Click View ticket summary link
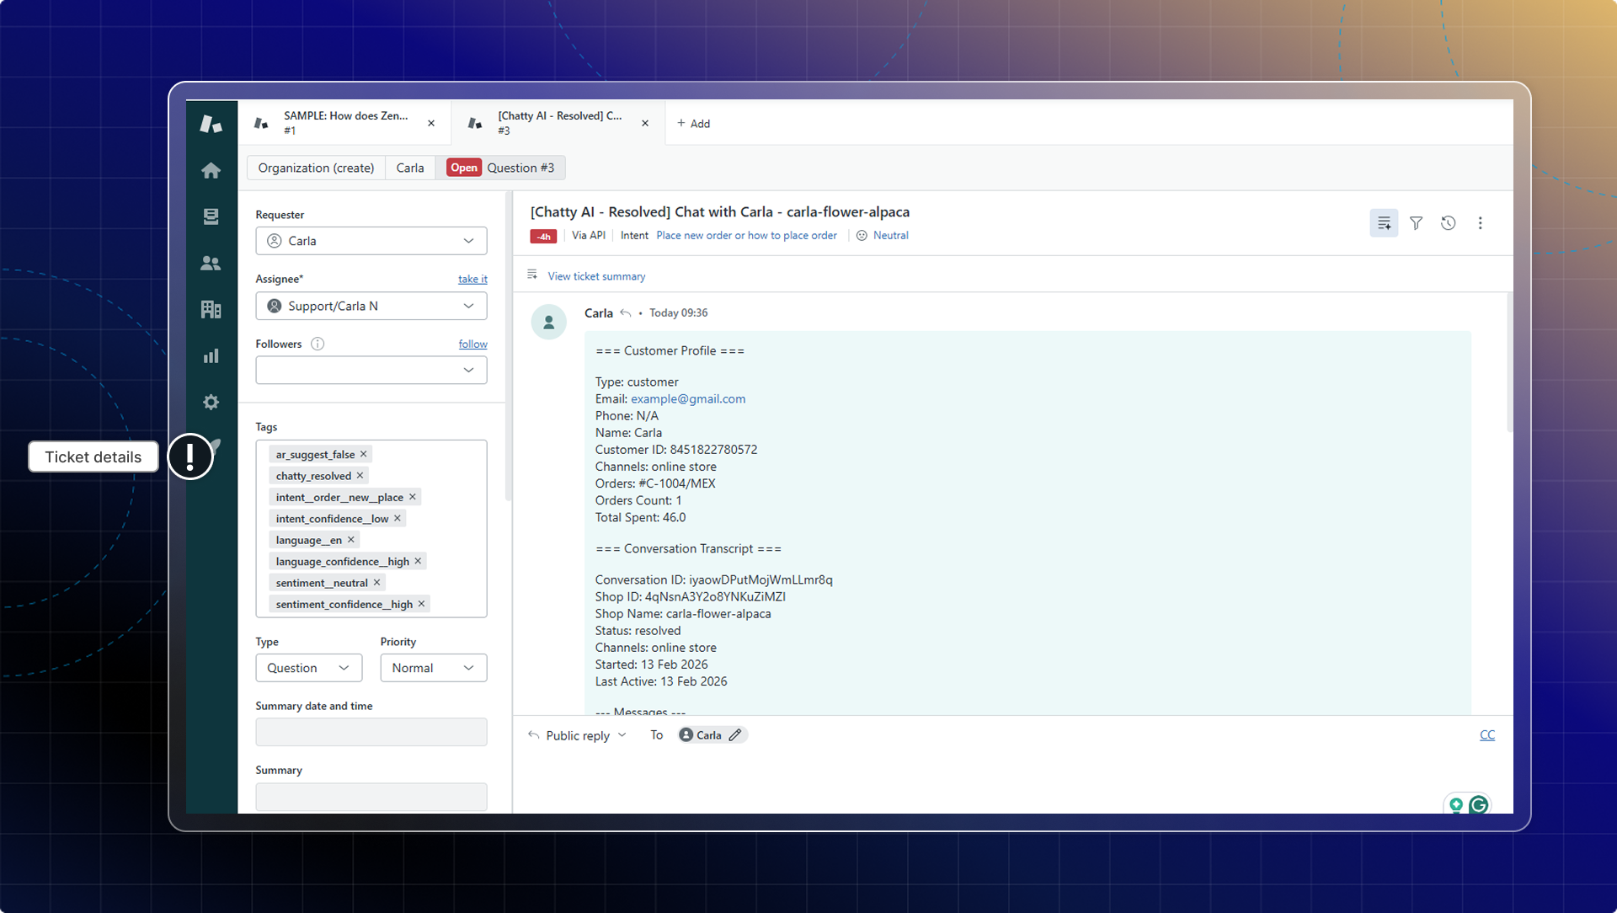 click(x=596, y=276)
